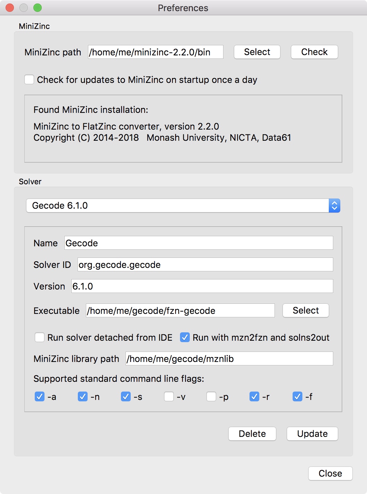Click the MiniZinc library path field

(x=229, y=358)
